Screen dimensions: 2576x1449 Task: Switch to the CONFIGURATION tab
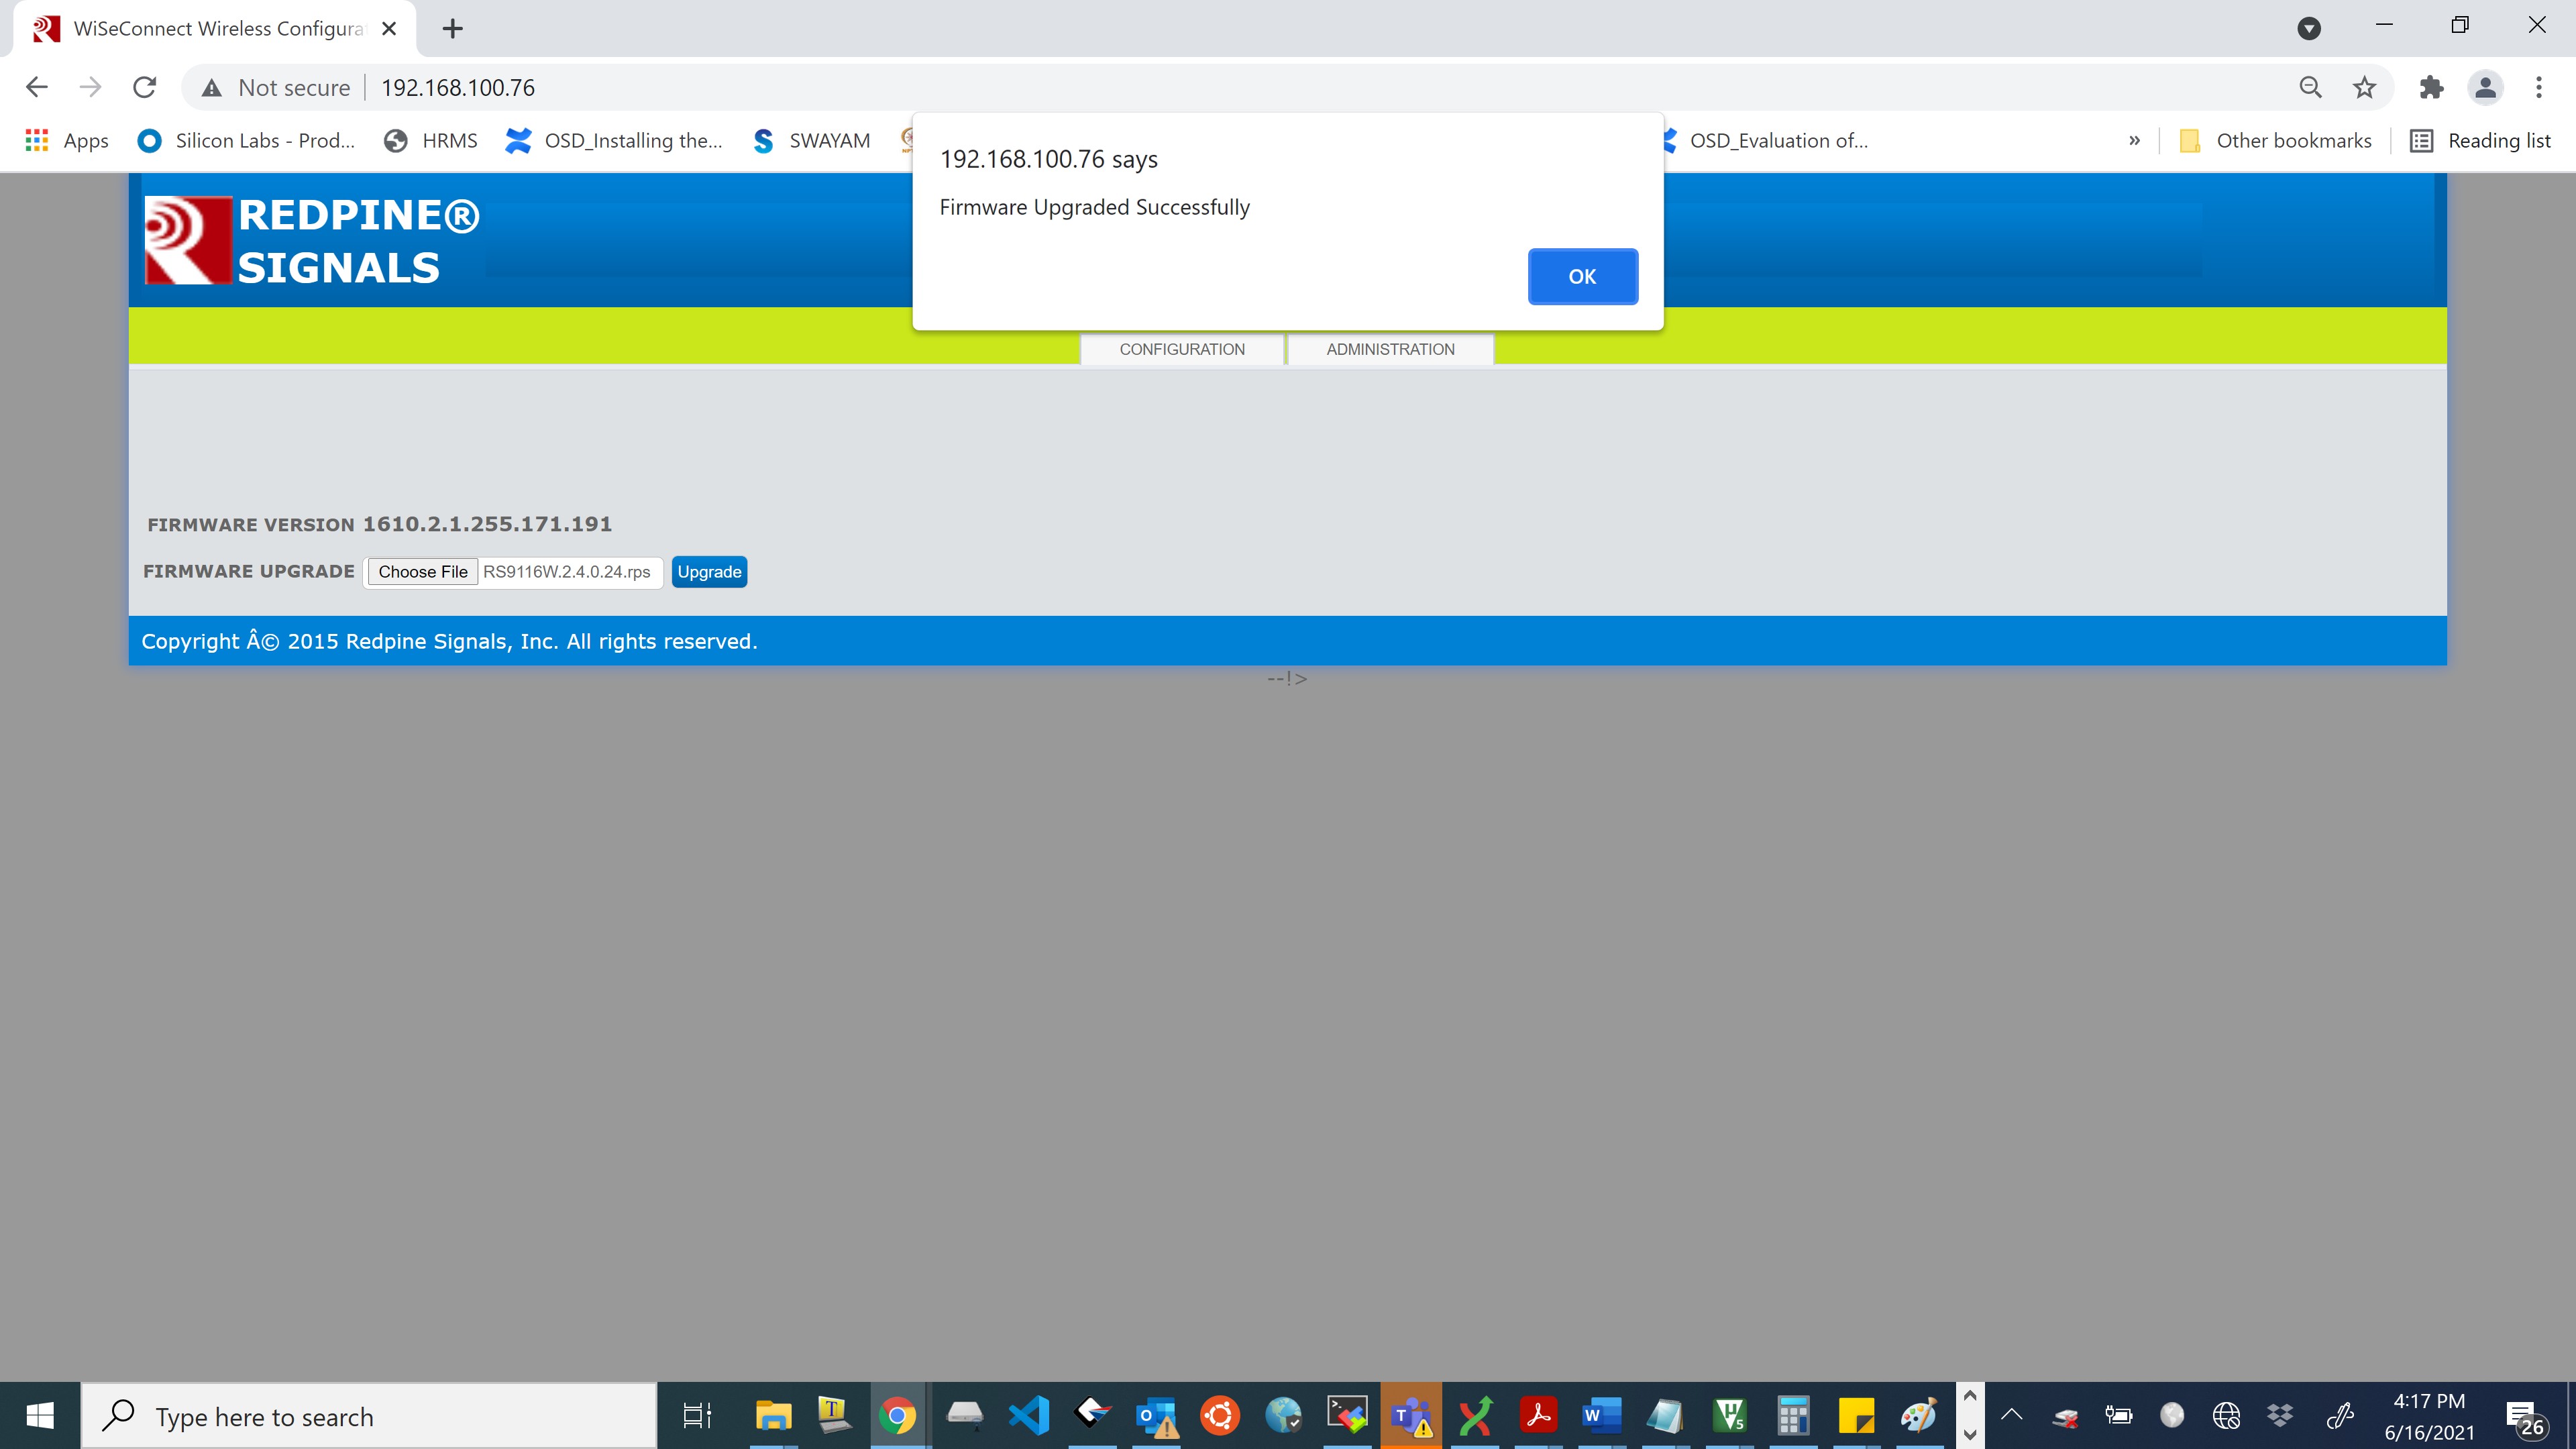(1182, 349)
